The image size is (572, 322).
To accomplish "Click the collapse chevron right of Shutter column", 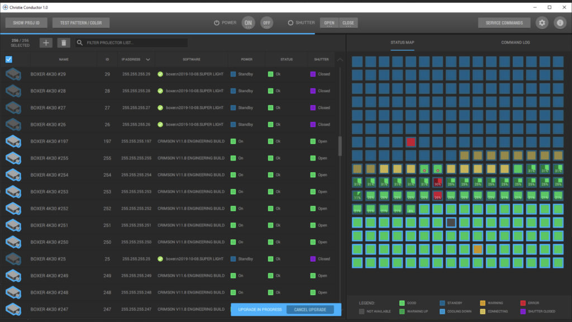I will (340, 59).
